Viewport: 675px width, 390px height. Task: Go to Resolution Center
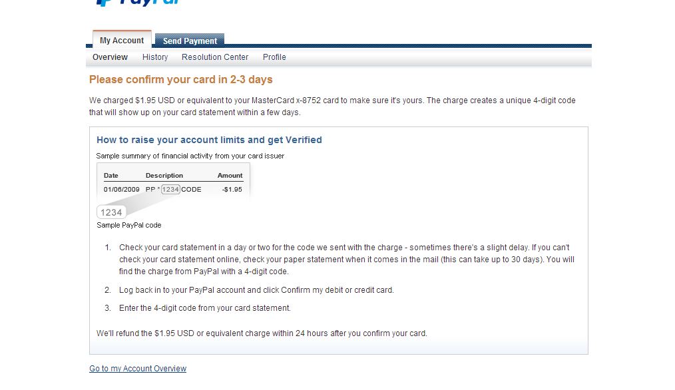pos(215,57)
